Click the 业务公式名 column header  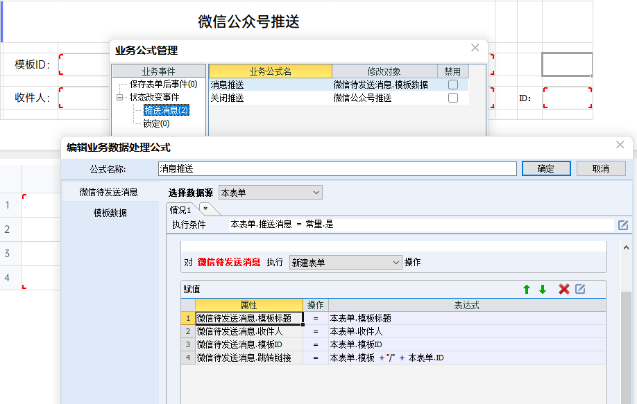click(271, 71)
